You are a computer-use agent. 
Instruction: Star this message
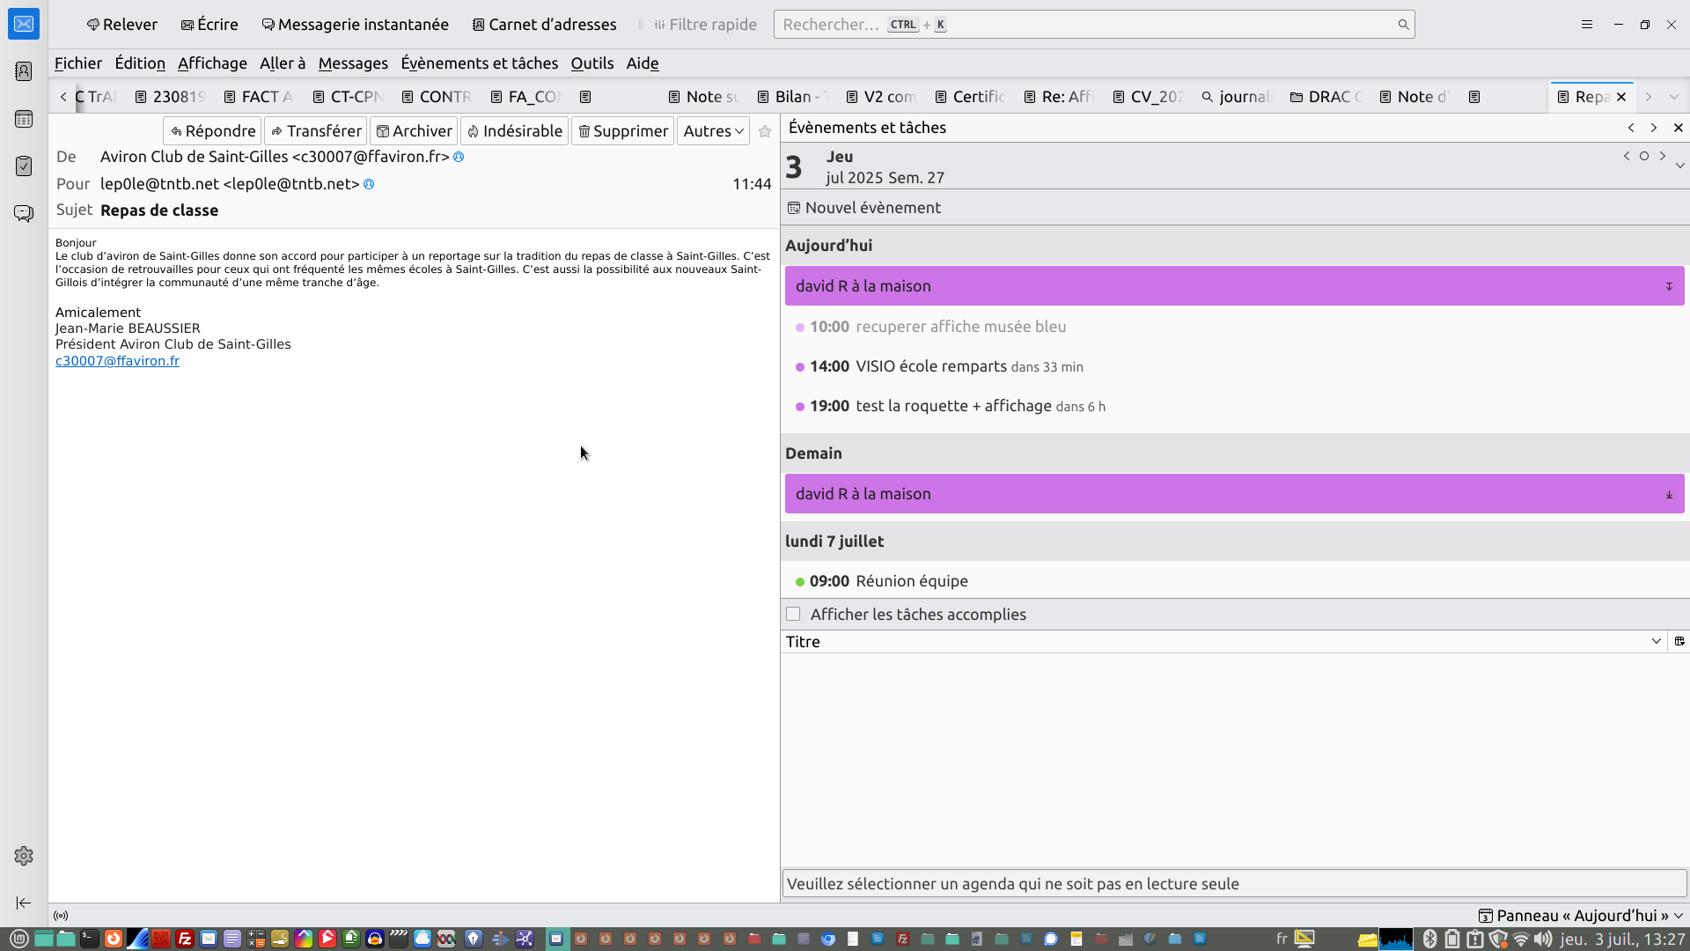click(x=765, y=131)
